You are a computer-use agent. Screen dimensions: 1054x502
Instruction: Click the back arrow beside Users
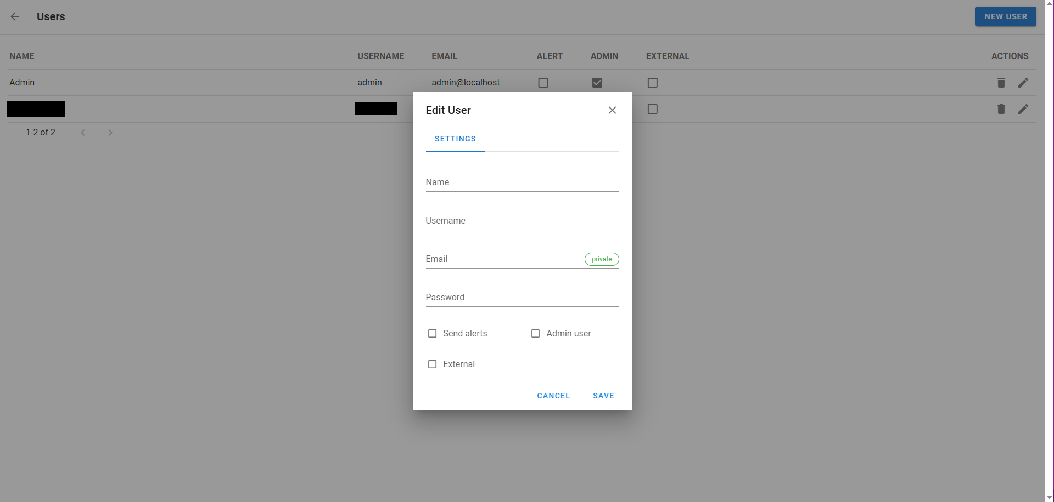coord(15,16)
